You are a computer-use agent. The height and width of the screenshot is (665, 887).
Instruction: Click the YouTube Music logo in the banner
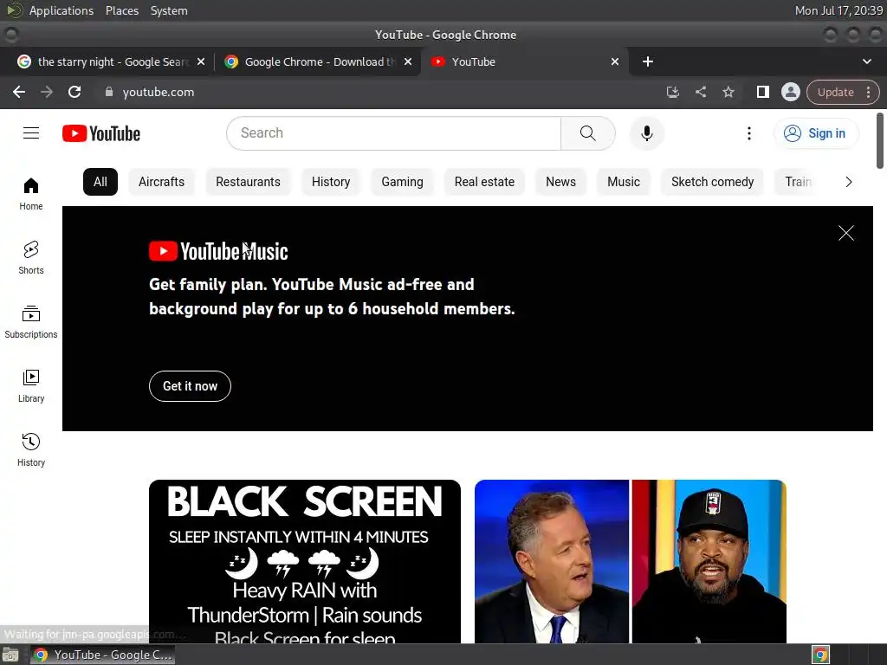click(218, 251)
